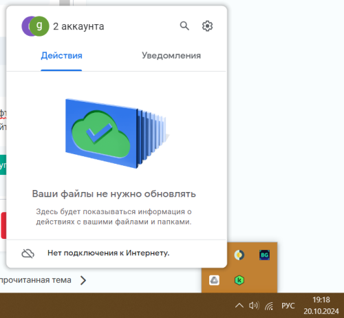The width and height of the screenshot is (344, 318).
Task: Switch the РУС input language
Action: point(288,306)
